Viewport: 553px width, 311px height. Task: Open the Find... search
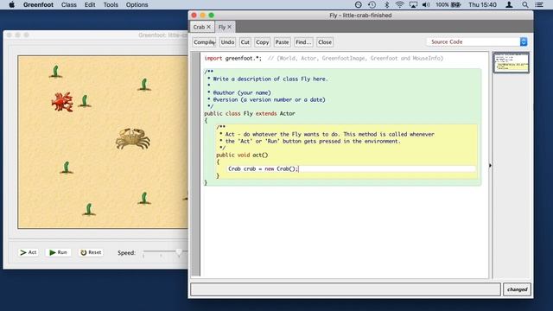coord(303,42)
